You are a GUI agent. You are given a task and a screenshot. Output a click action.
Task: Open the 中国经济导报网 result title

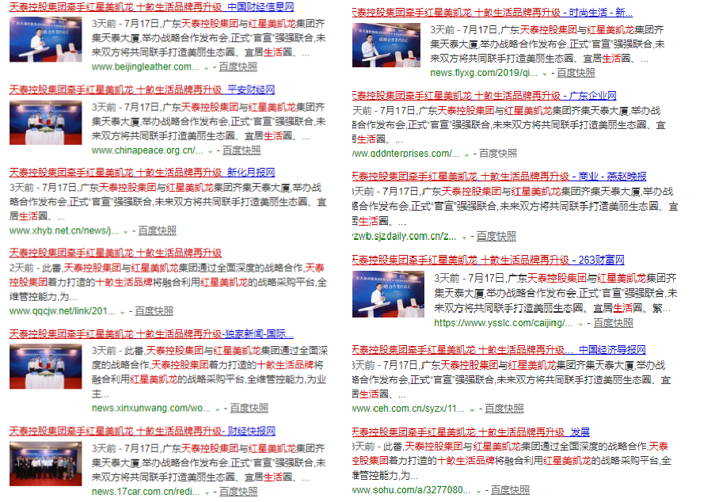click(499, 350)
